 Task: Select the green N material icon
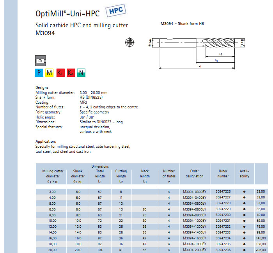81,73
